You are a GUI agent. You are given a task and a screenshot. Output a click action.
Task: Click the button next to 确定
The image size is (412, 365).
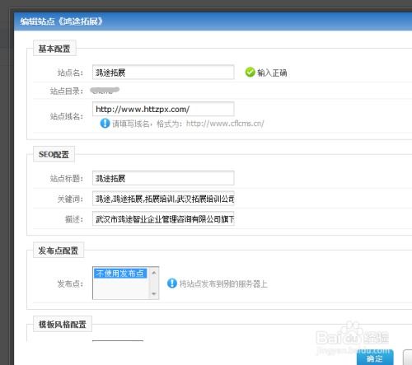(408, 358)
